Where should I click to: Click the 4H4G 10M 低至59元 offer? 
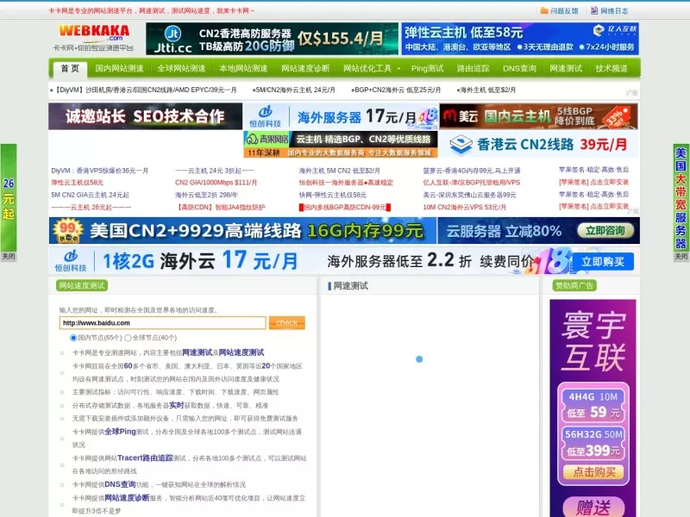[593, 404]
